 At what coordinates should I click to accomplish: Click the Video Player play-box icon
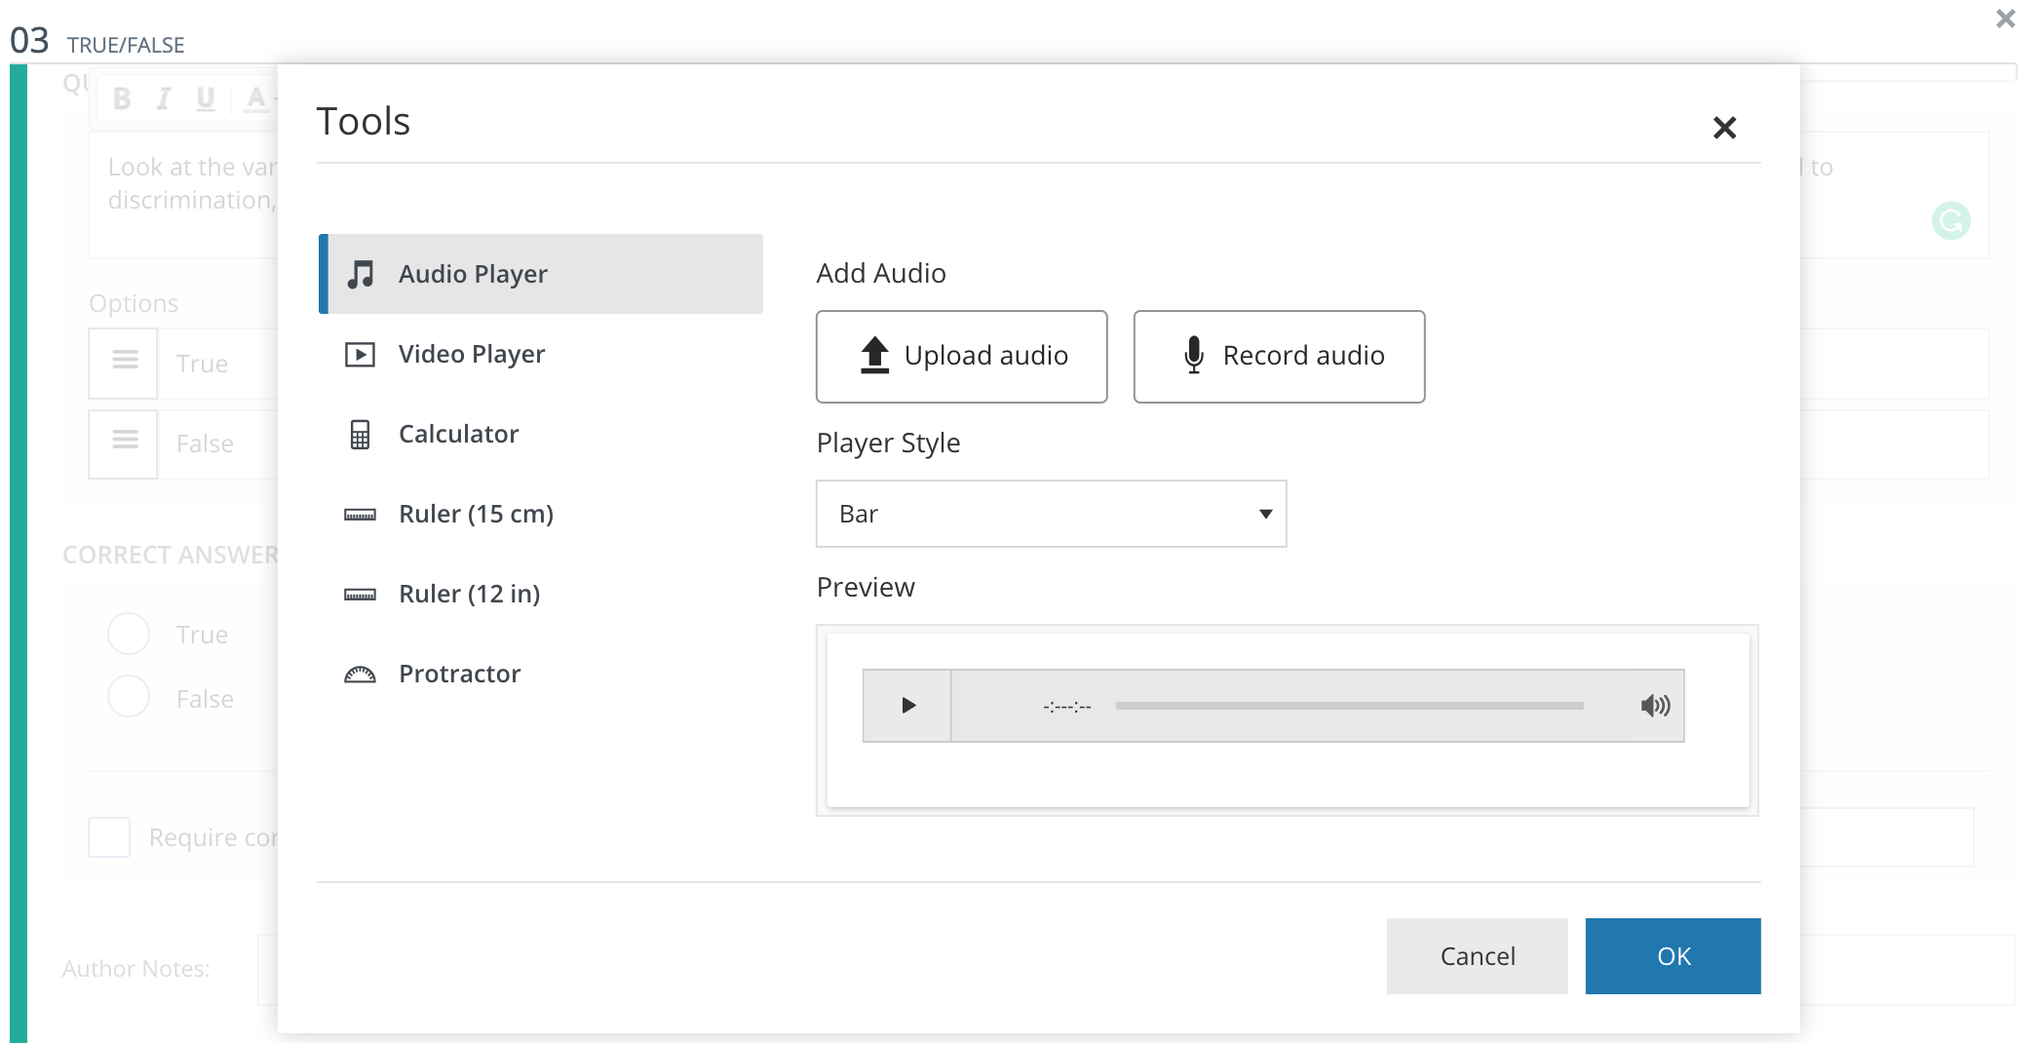(360, 354)
